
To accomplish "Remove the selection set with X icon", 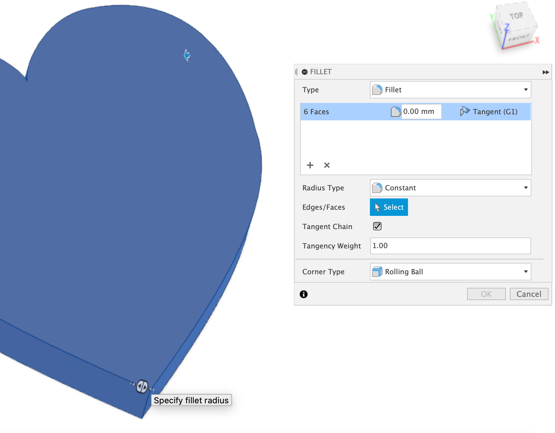I will coord(327,165).
